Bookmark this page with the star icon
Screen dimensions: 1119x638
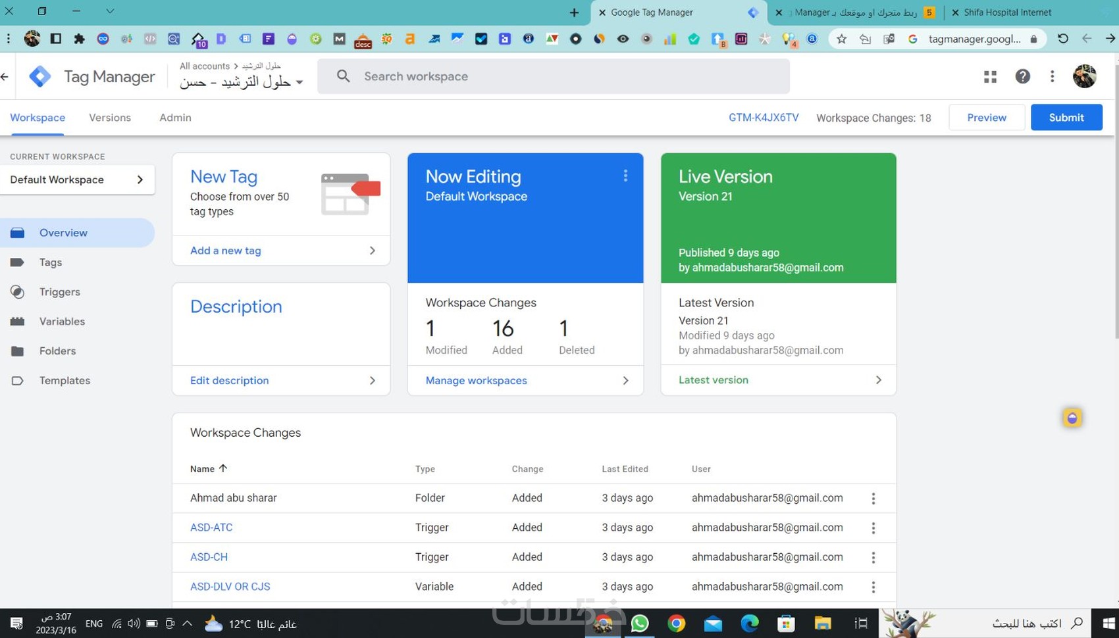click(841, 39)
